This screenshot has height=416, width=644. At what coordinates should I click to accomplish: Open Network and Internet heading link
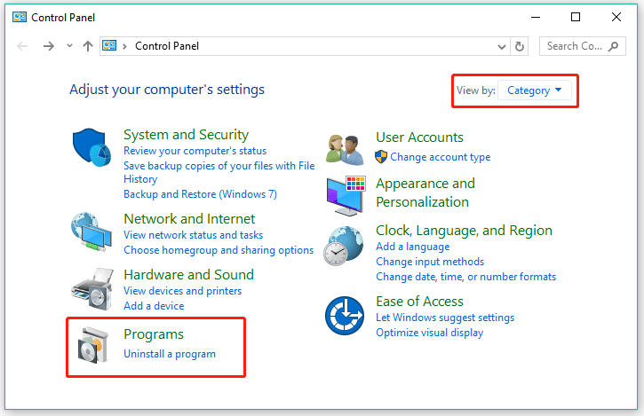point(189,219)
